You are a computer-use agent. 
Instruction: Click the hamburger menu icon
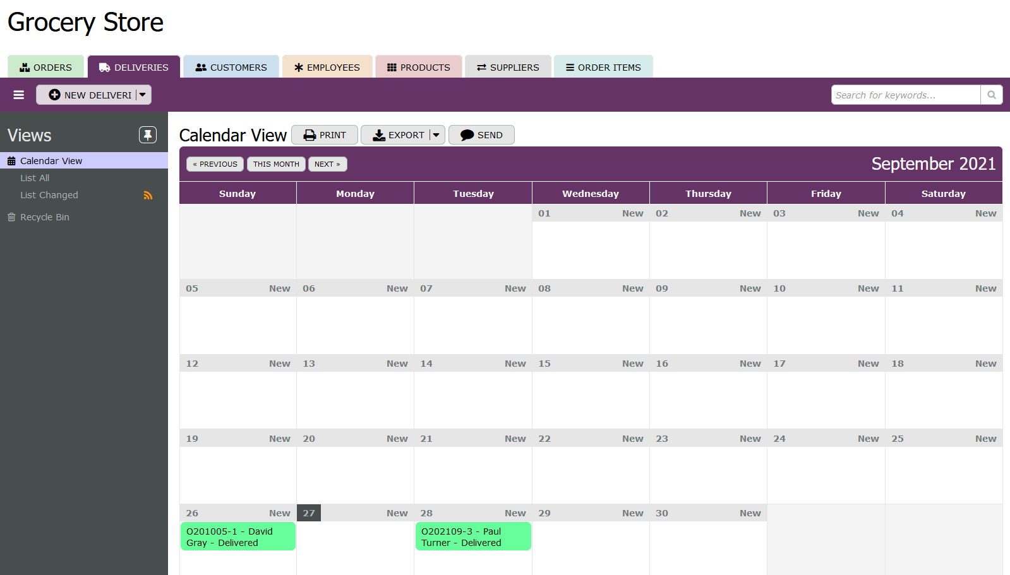coord(19,95)
